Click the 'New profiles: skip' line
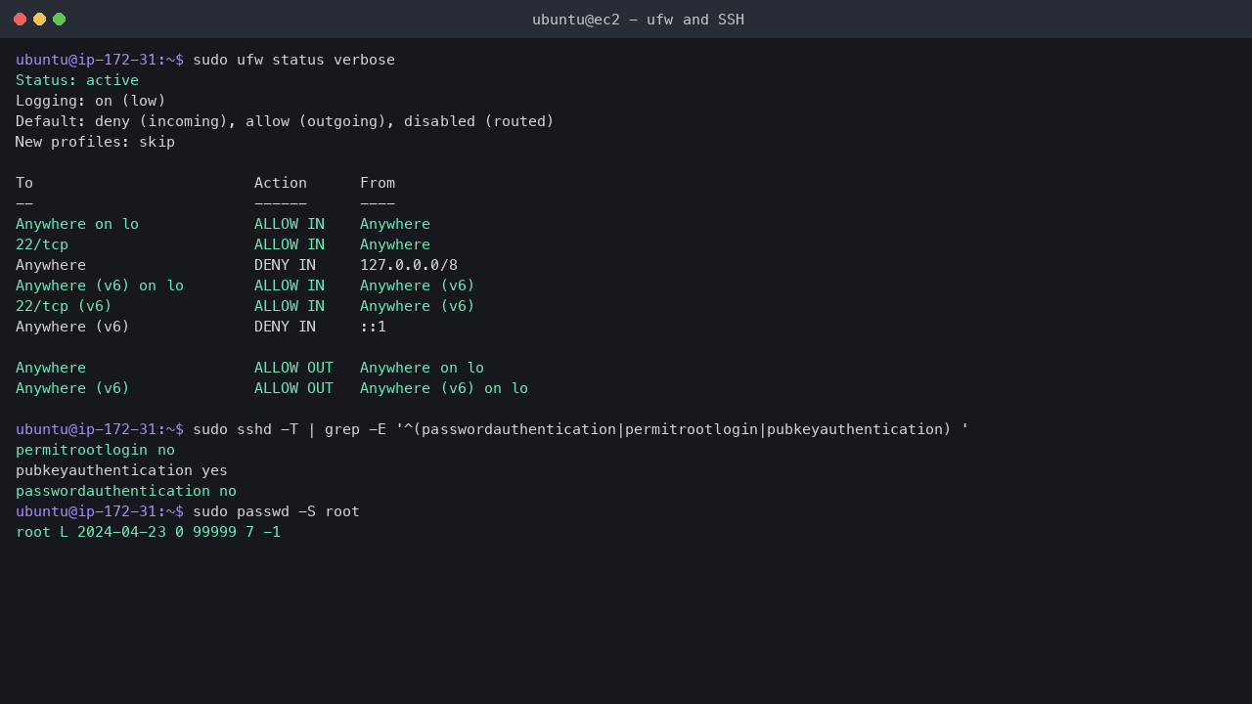This screenshot has width=1252, height=704. click(95, 142)
